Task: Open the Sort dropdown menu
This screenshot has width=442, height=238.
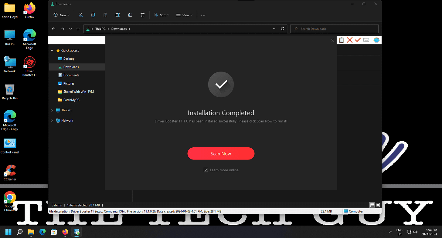Action: (x=161, y=15)
